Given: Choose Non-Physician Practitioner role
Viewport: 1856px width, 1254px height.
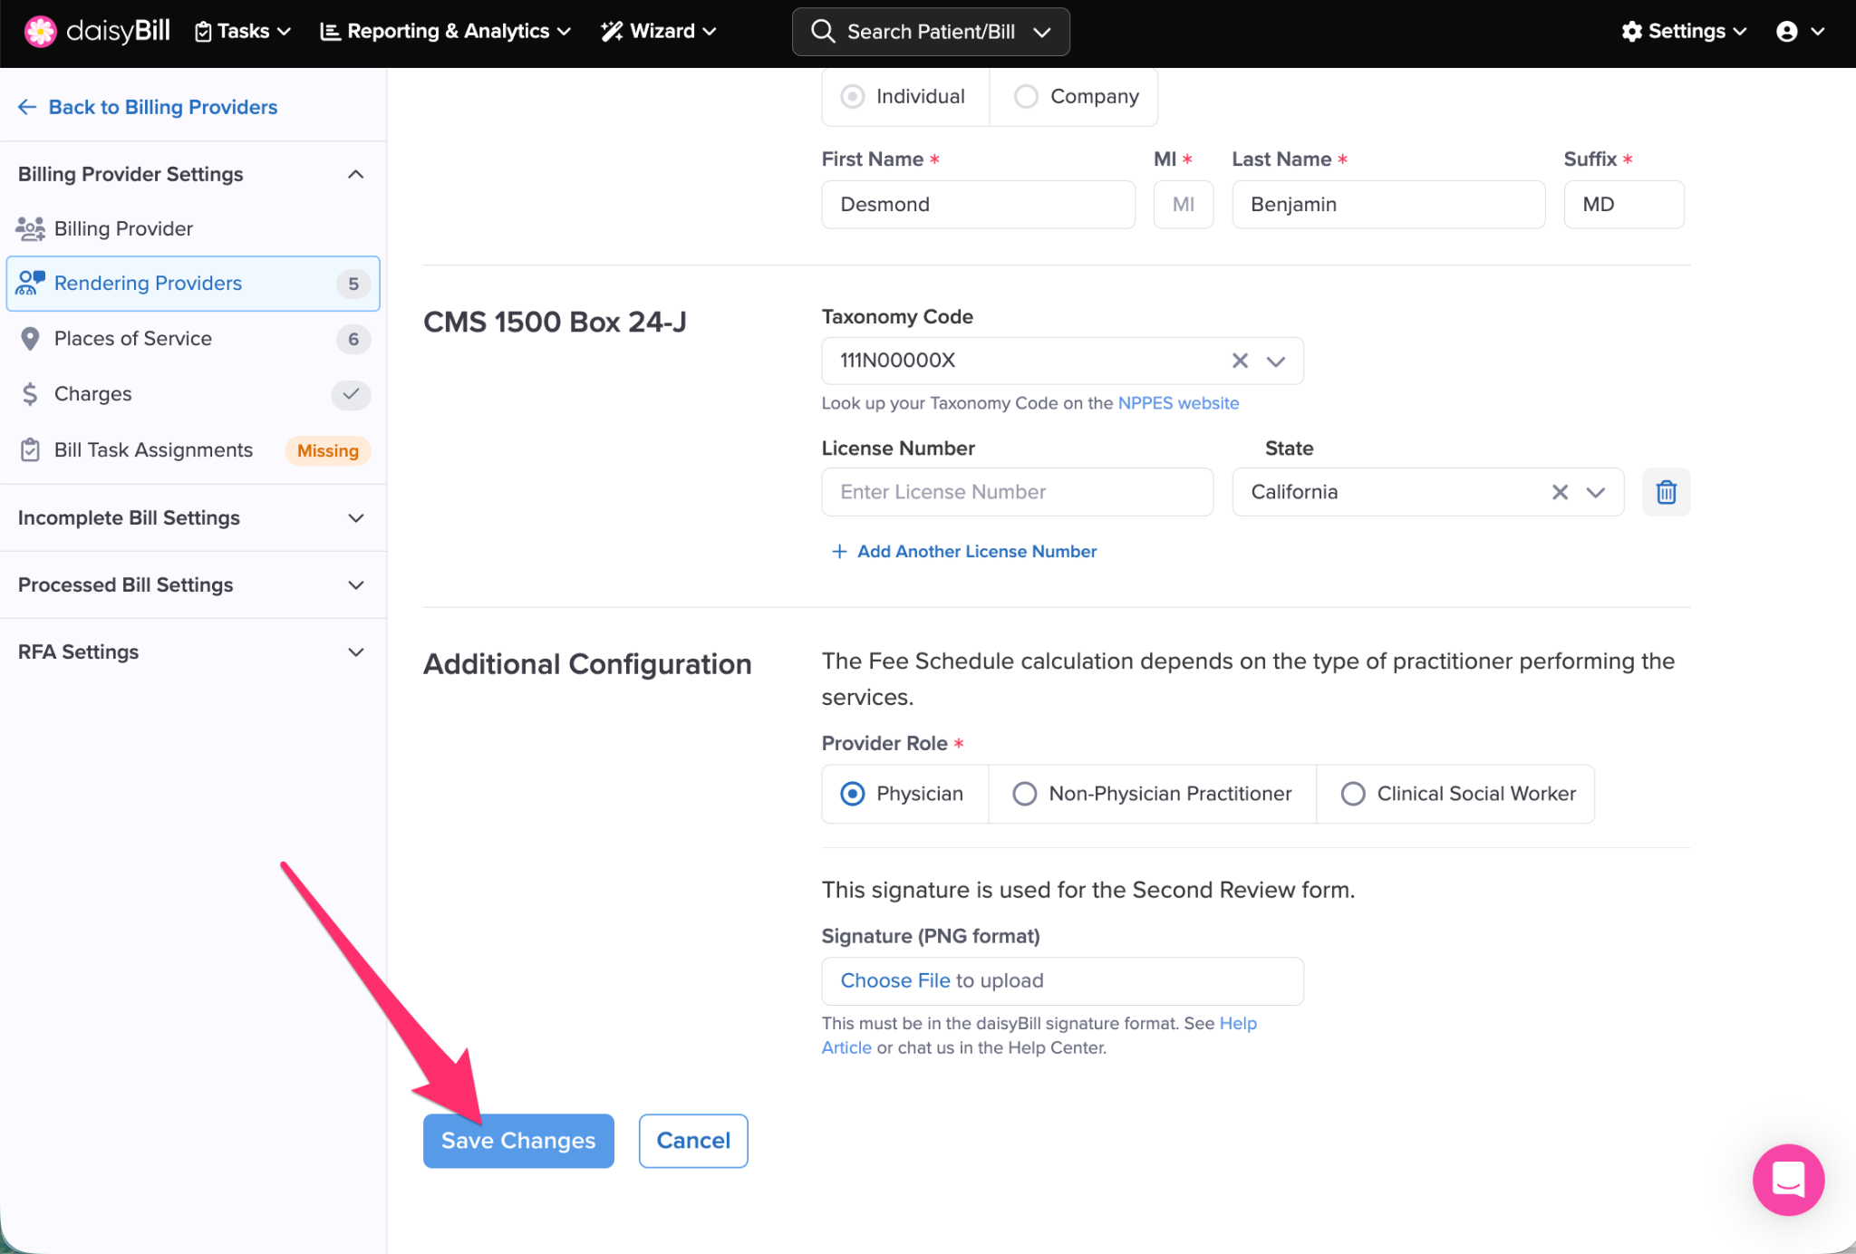Looking at the screenshot, I should (1025, 794).
